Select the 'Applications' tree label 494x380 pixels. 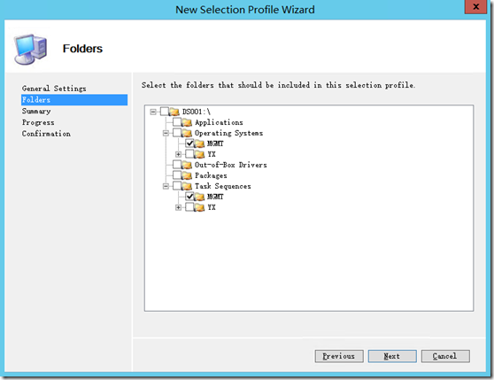pyautogui.click(x=219, y=122)
